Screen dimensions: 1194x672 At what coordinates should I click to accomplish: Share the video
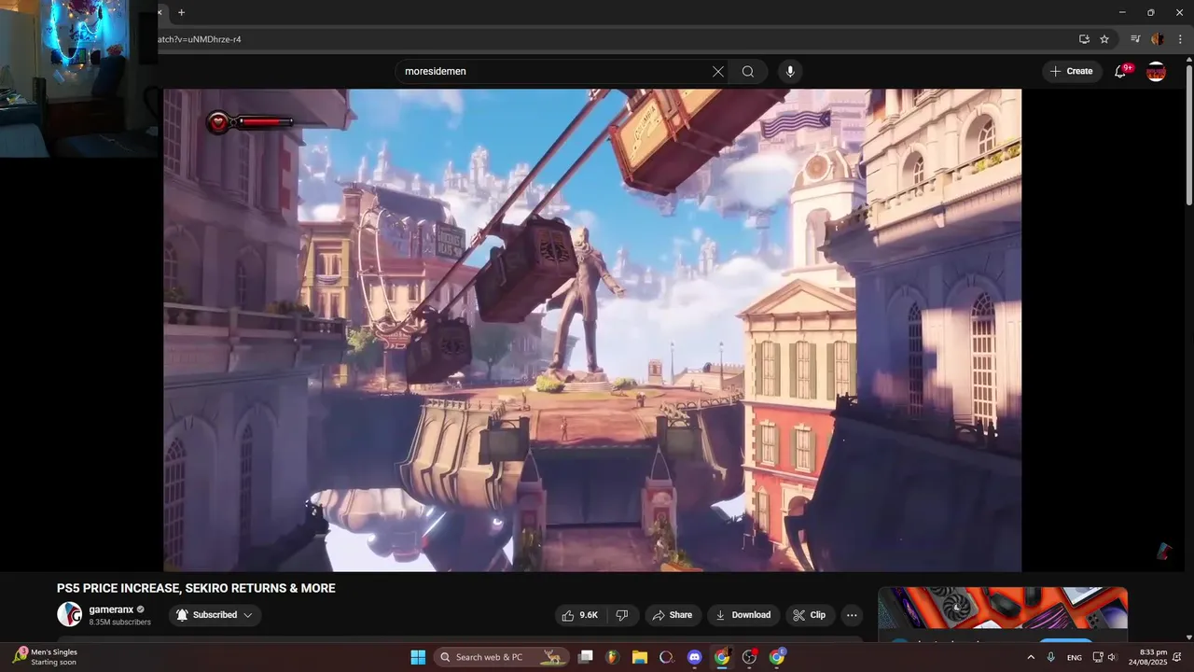(673, 615)
